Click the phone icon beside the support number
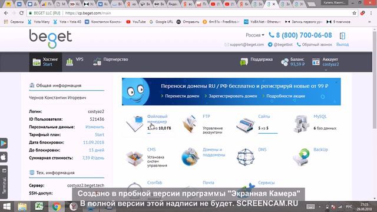 271,35
